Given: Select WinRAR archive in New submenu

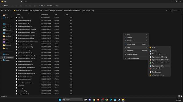Looking at the screenshot, I should [x=159, y=69].
